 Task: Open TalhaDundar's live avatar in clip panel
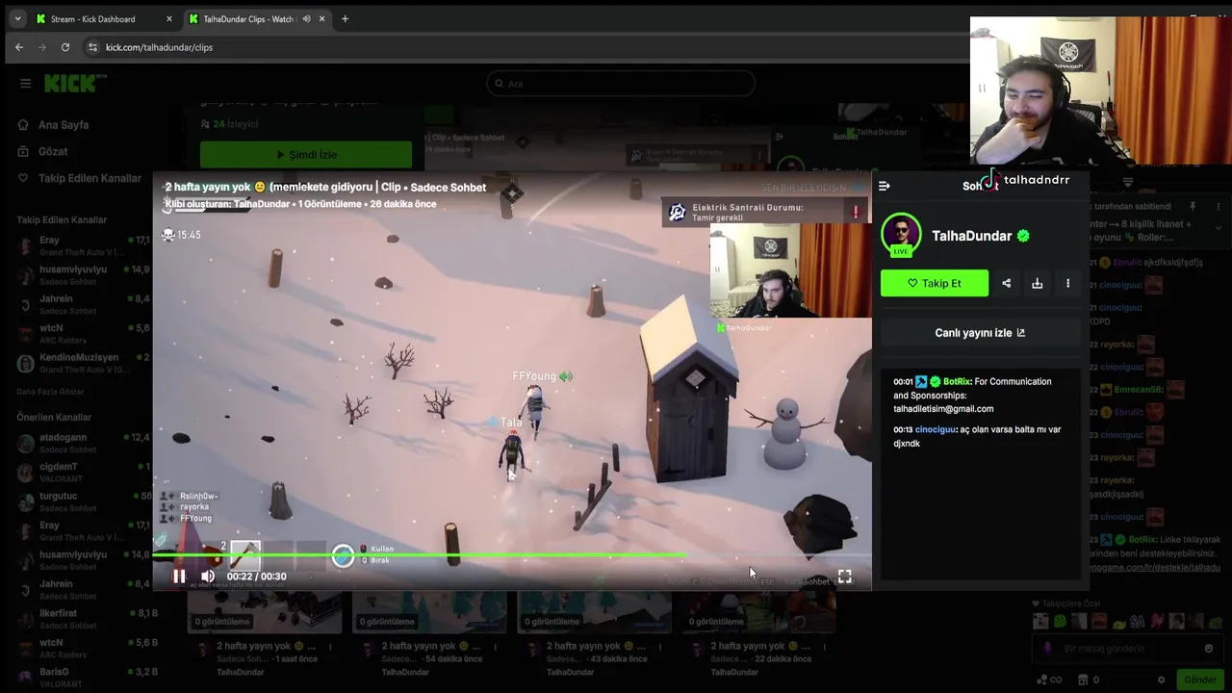click(x=901, y=235)
